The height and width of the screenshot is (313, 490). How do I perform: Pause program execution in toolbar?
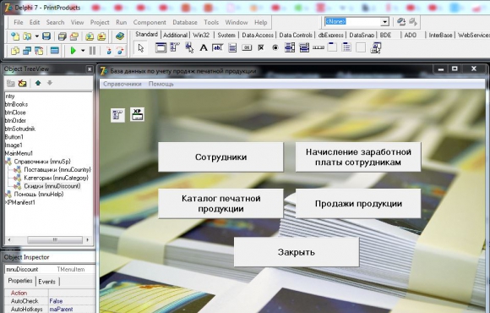pyautogui.click(x=92, y=51)
